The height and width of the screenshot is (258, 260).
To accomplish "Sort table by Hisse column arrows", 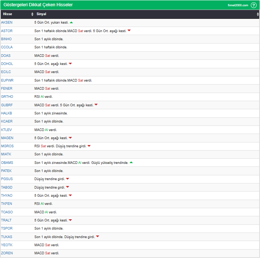I will point(32,14).
